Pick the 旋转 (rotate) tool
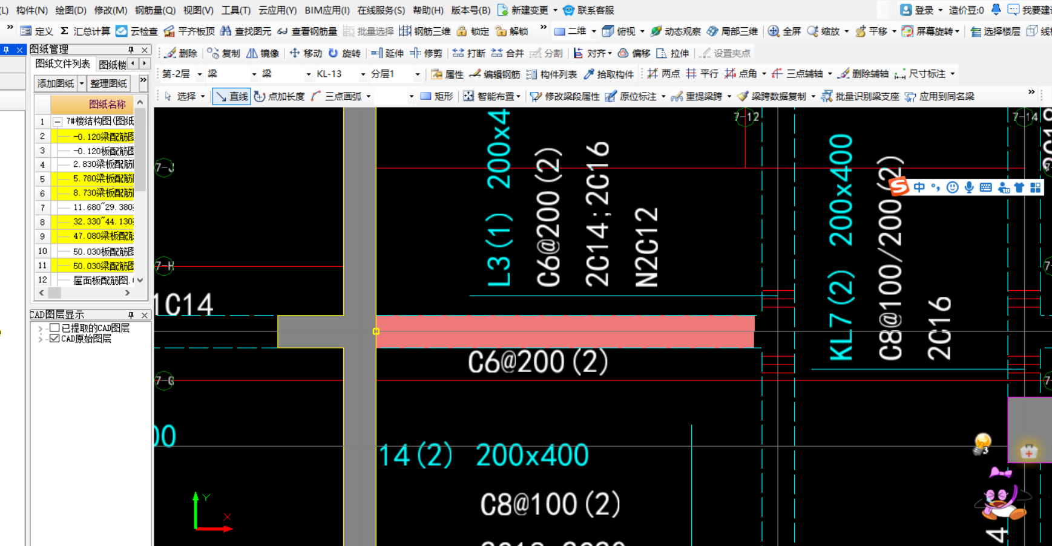 (x=344, y=53)
